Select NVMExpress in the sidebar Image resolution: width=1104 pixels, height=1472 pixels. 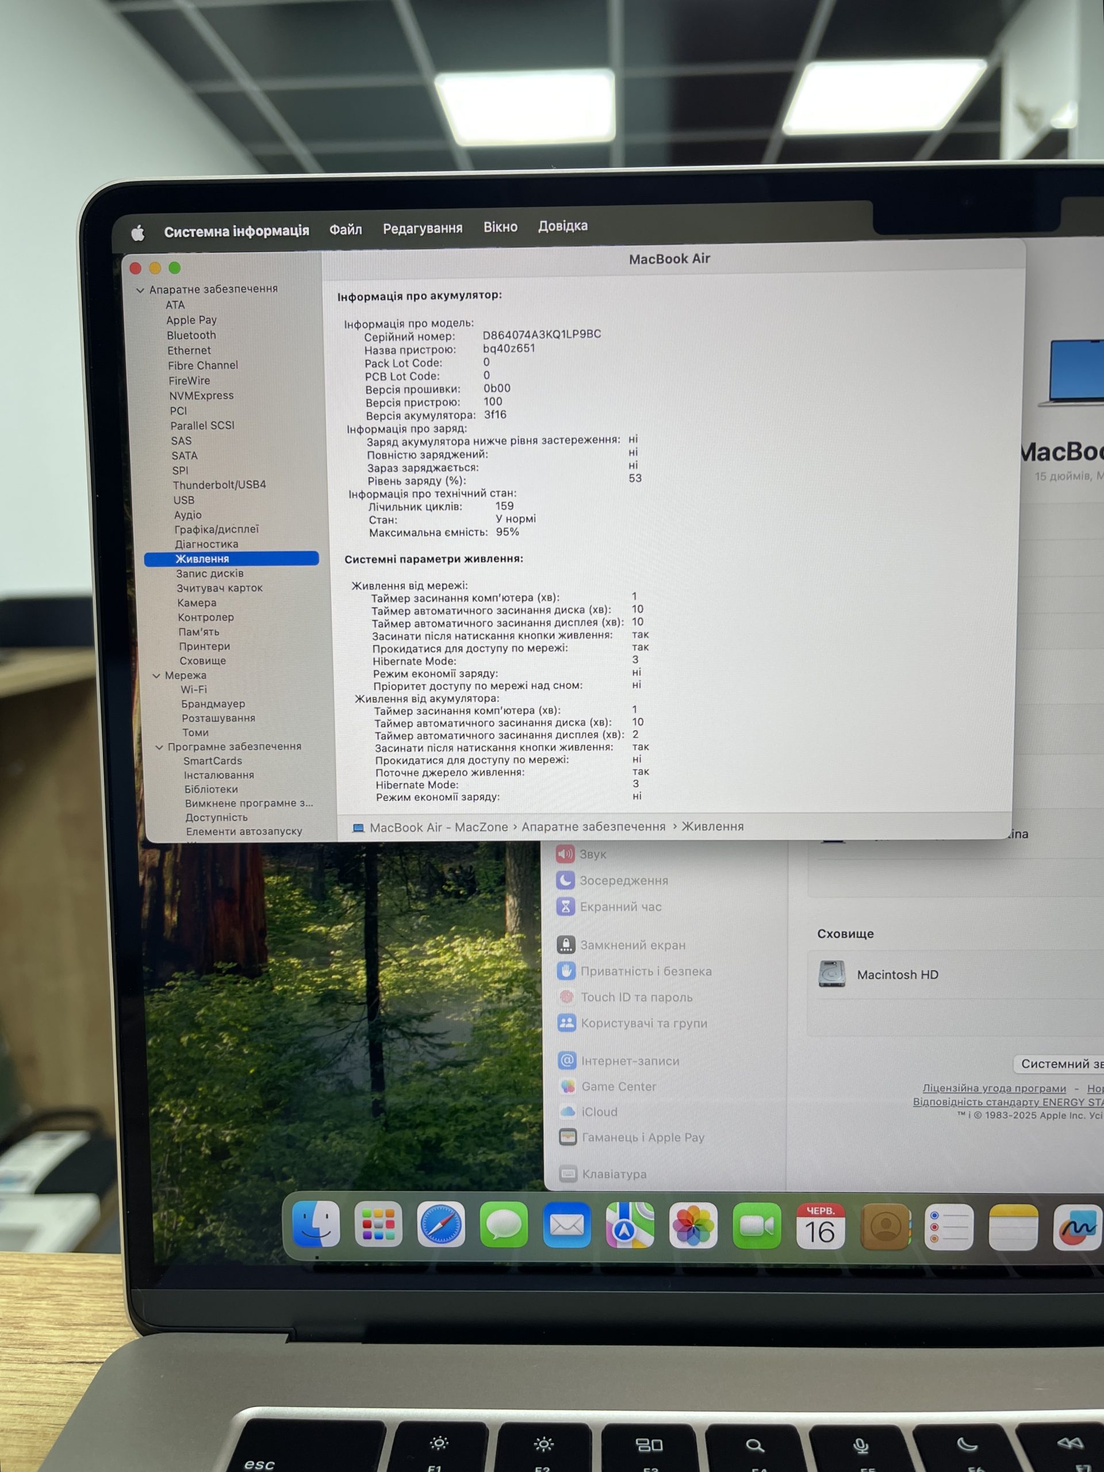tap(201, 395)
